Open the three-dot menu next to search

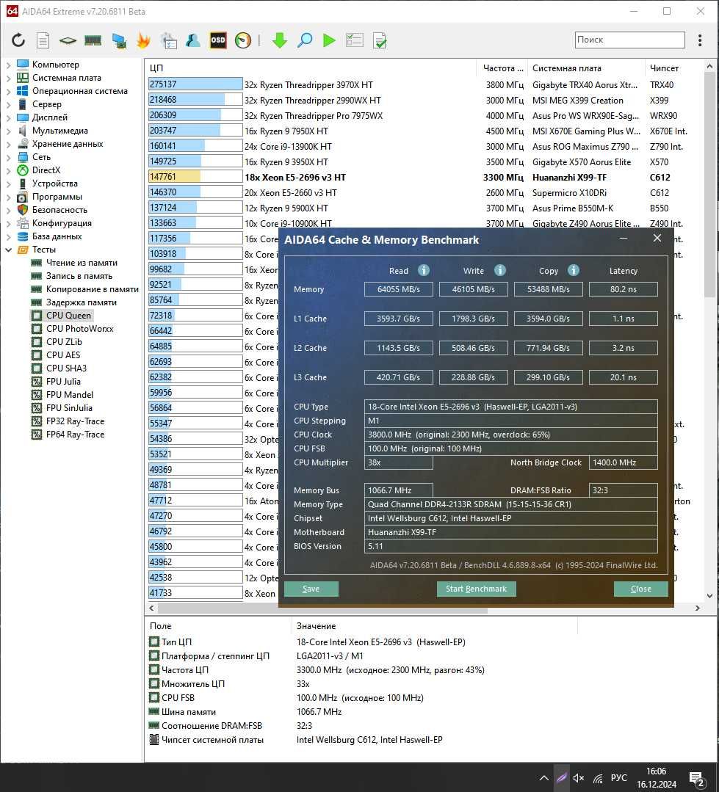700,40
